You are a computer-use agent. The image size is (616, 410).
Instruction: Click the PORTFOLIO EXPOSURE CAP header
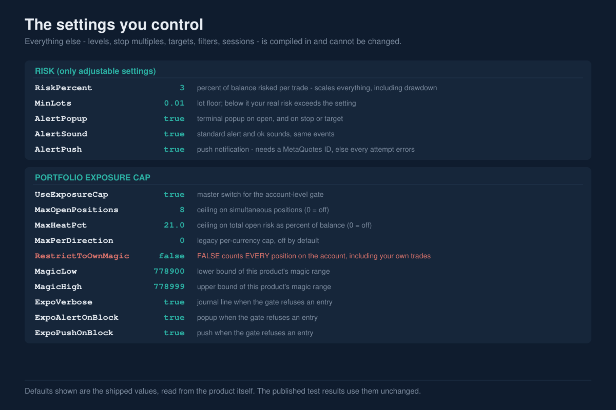click(92, 177)
